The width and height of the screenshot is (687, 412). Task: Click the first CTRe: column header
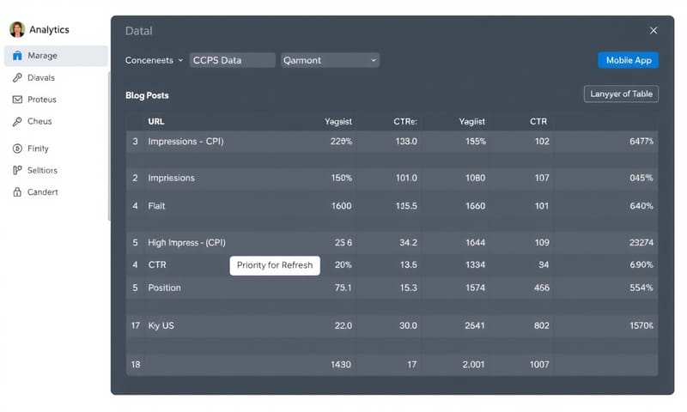pos(404,122)
